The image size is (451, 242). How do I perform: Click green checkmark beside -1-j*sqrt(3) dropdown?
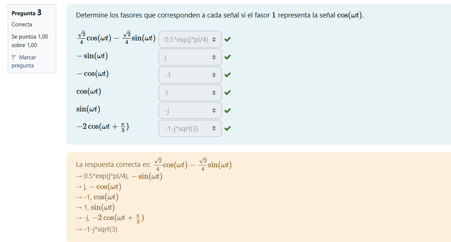pos(228,128)
